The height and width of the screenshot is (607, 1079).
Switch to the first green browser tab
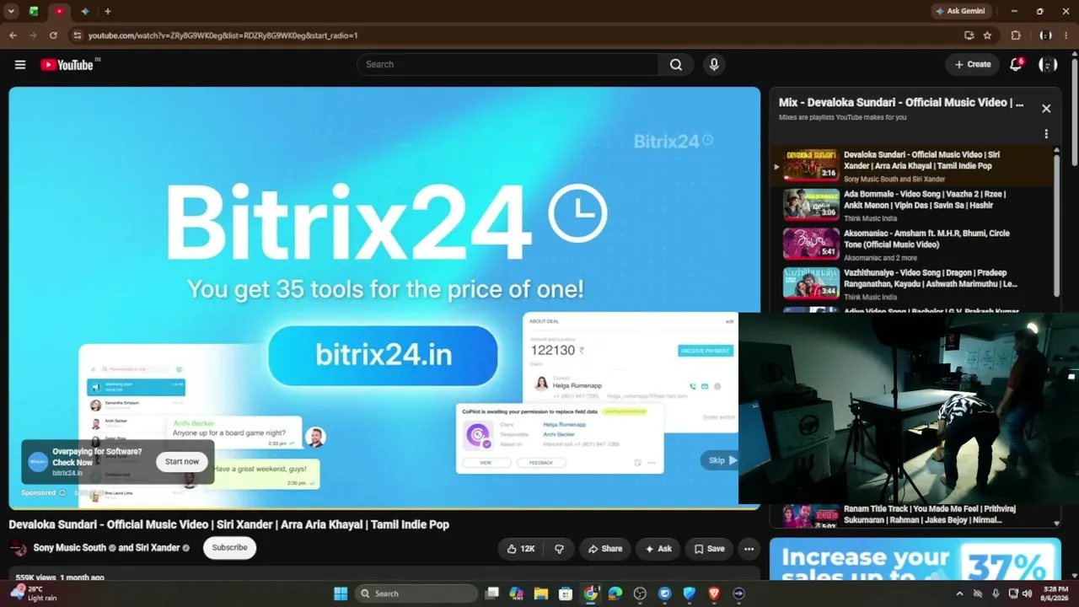tap(34, 11)
